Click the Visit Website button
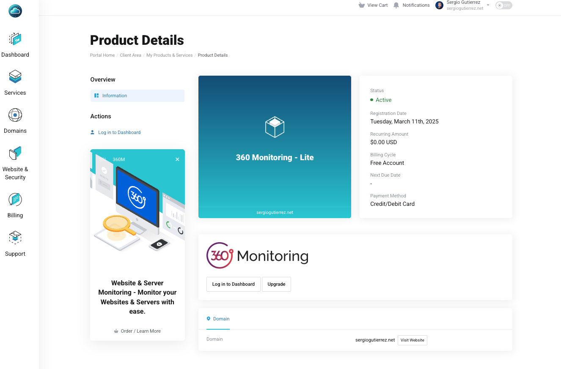 [412, 340]
